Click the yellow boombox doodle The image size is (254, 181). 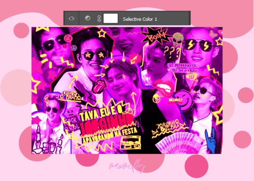click(131, 143)
